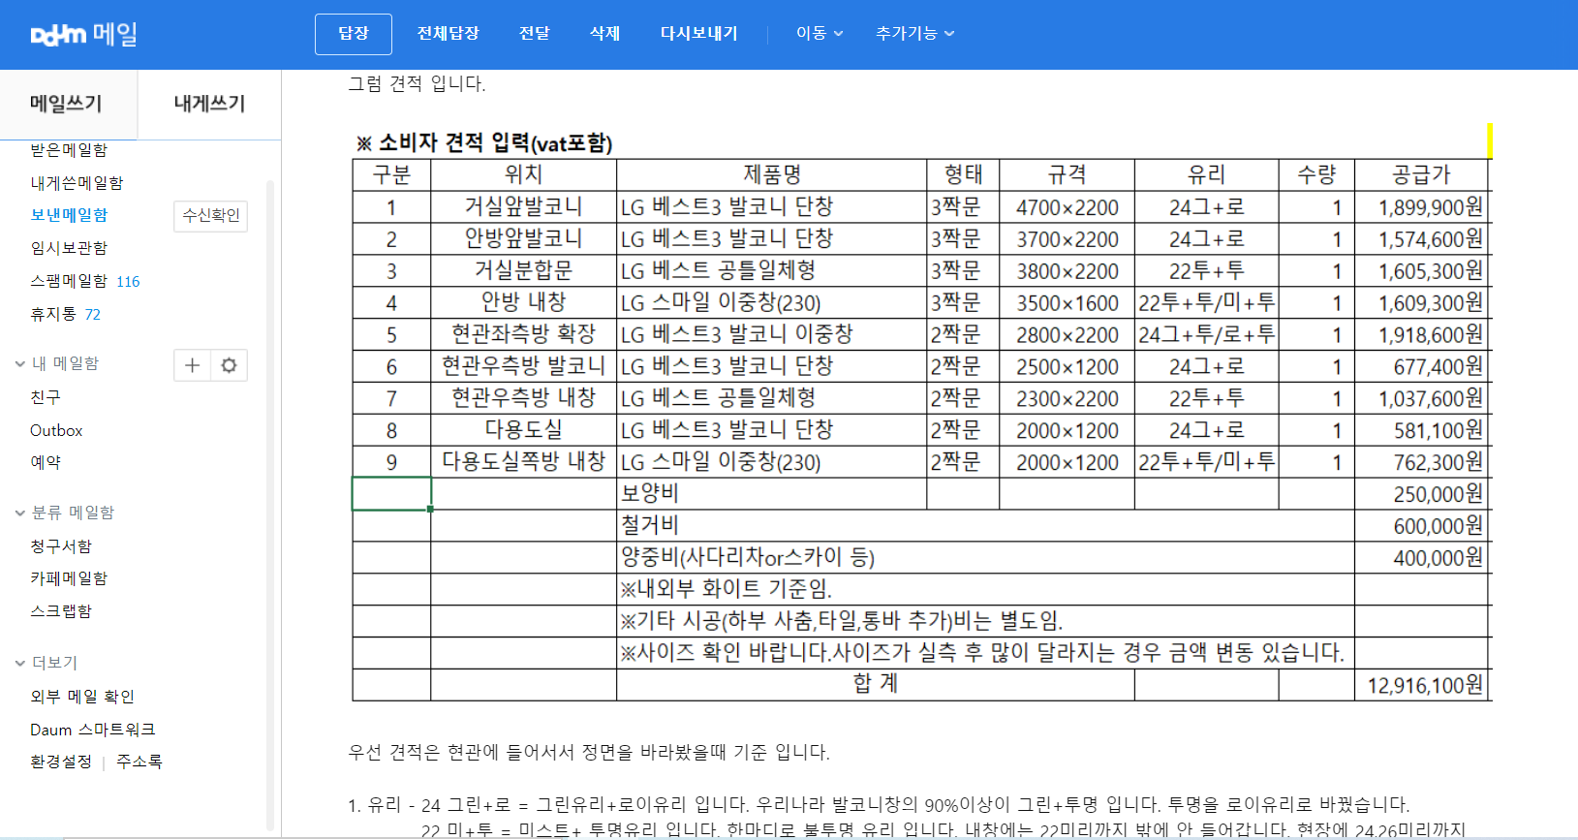Click 전달 to forward mail
The height and width of the screenshot is (840, 1578).
(x=535, y=34)
